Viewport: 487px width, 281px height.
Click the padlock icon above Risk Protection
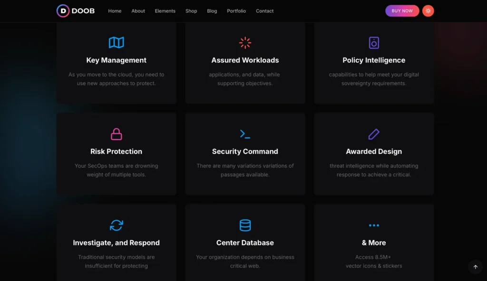pyautogui.click(x=117, y=134)
